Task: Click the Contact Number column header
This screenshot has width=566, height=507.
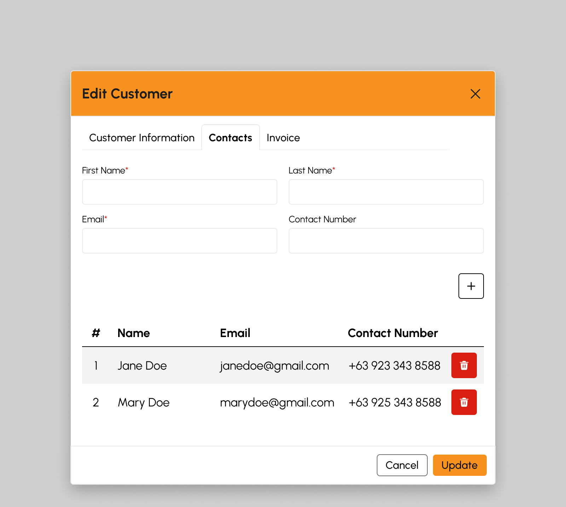Action: tap(393, 333)
